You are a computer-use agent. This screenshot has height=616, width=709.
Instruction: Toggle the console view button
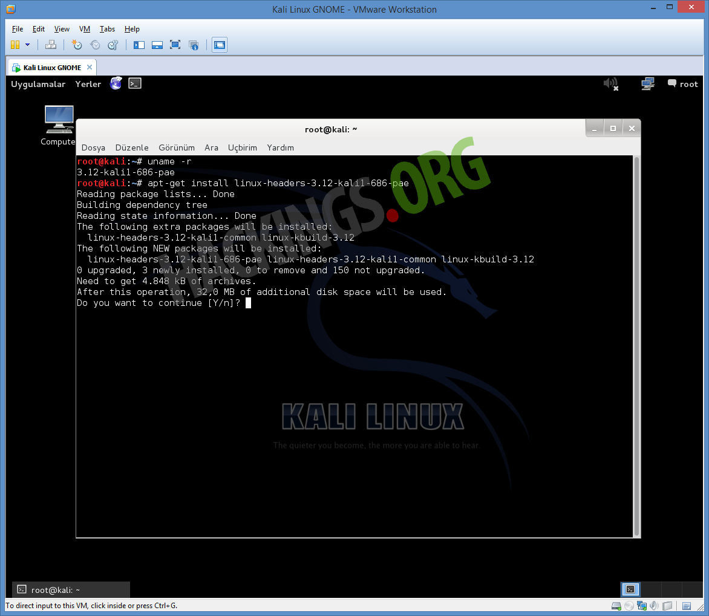[x=220, y=45]
